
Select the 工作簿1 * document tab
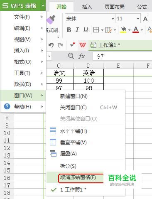pyautogui.click(x=120, y=45)
